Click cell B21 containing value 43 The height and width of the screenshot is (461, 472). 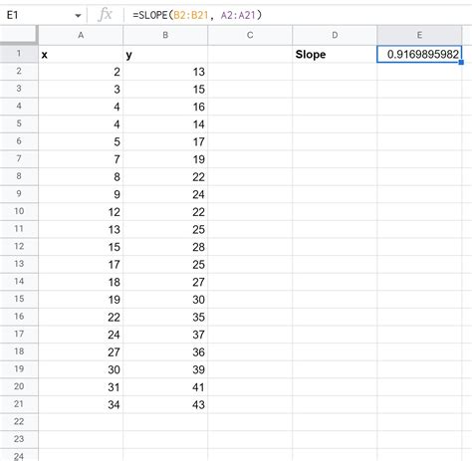pyautogui.click(x=165, y=404)
